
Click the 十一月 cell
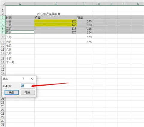coord(20,62)
